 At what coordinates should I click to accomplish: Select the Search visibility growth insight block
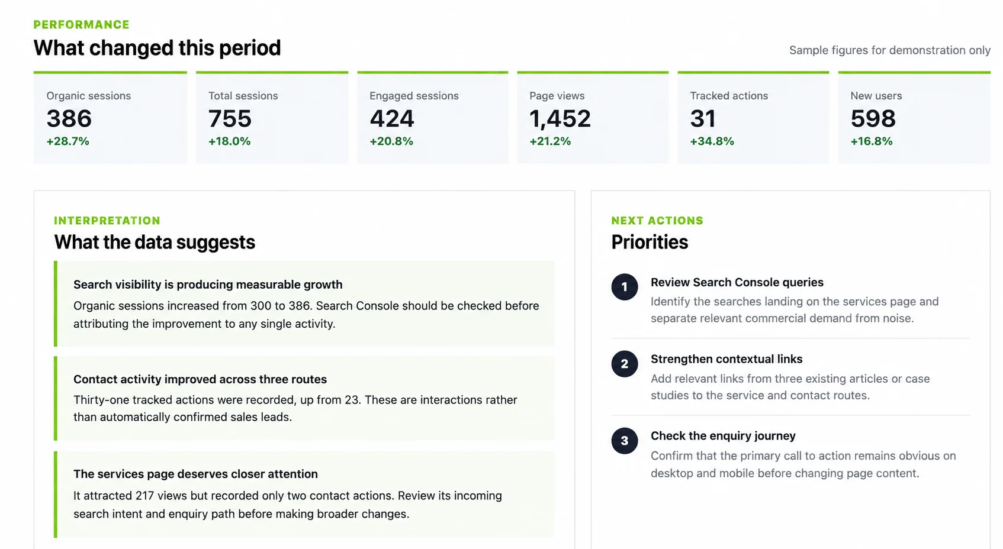pyautogui.click(x=304, y=303)
